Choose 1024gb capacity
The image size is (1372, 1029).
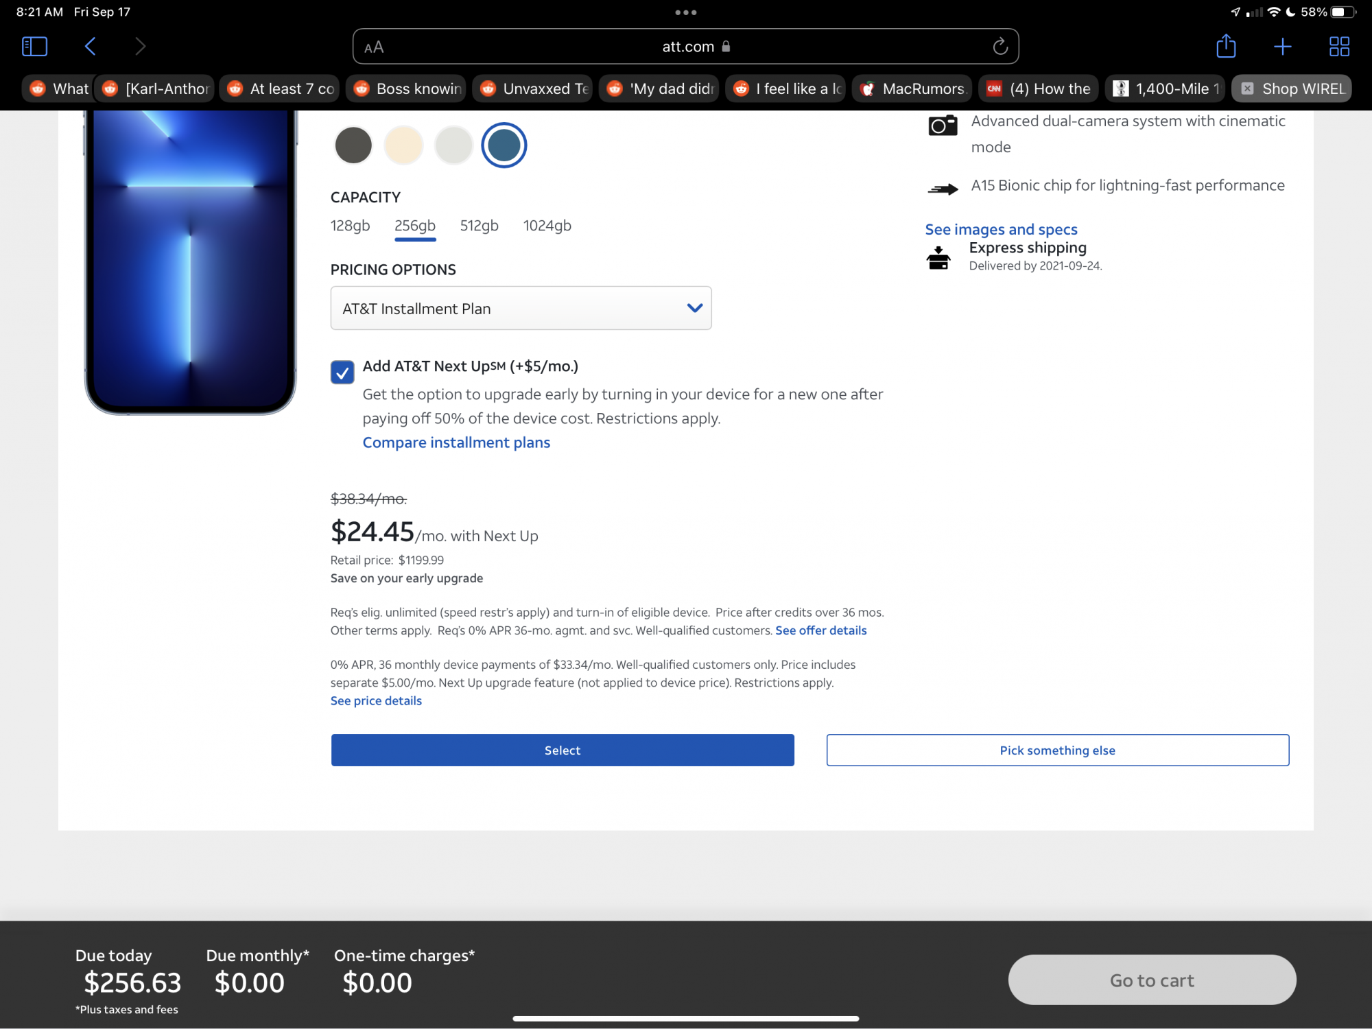pos(547,226)
